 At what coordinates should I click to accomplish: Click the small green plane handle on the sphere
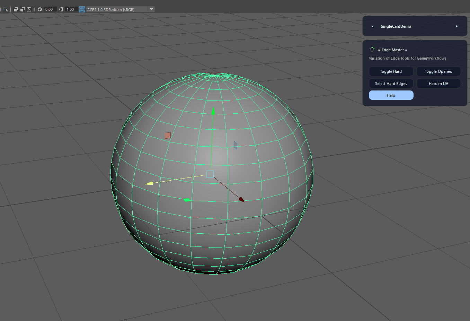[x=187, y=200]
